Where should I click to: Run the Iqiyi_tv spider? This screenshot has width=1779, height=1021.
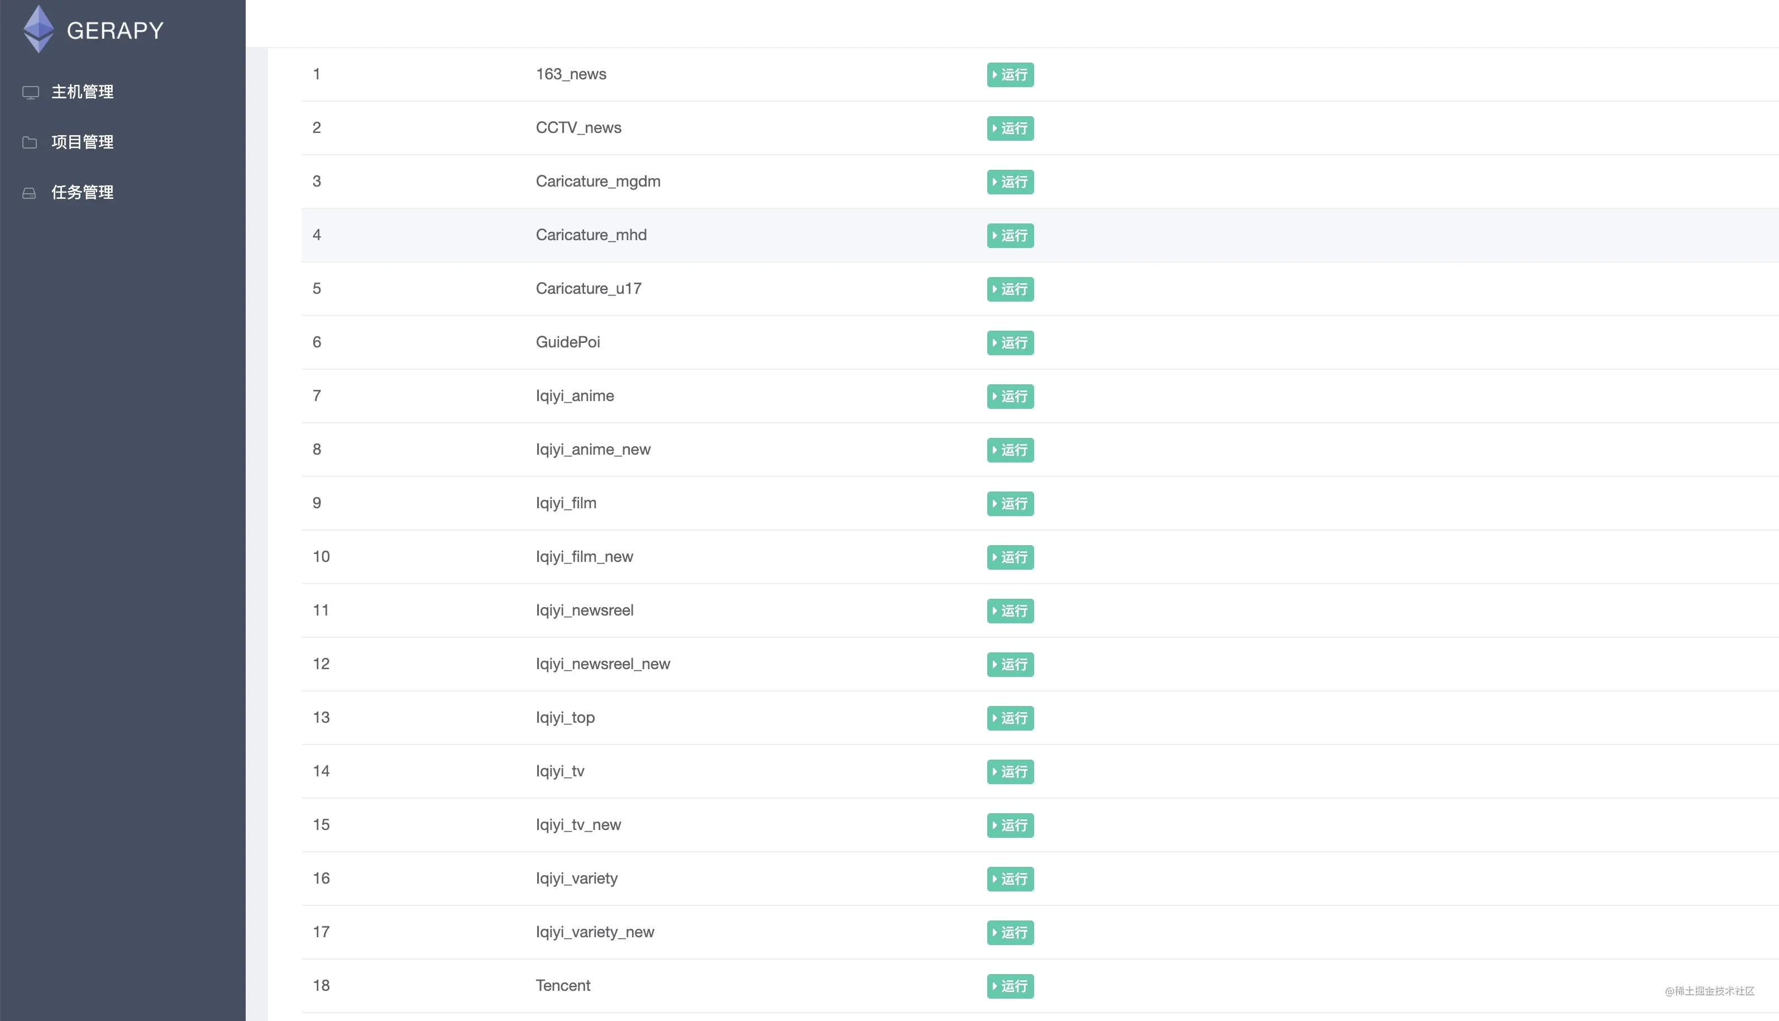point(1010,772)
